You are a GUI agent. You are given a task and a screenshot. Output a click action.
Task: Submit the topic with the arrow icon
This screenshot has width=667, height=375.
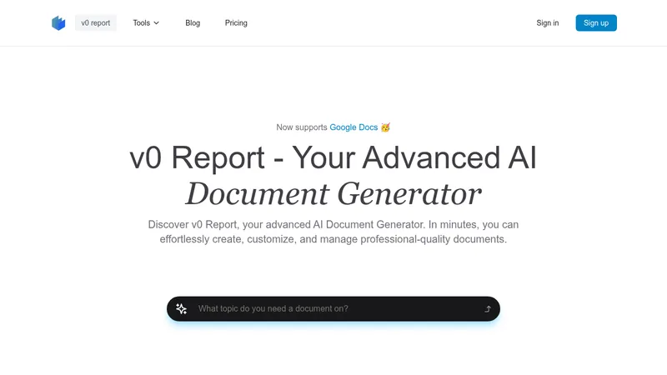[x=488, y=309]
